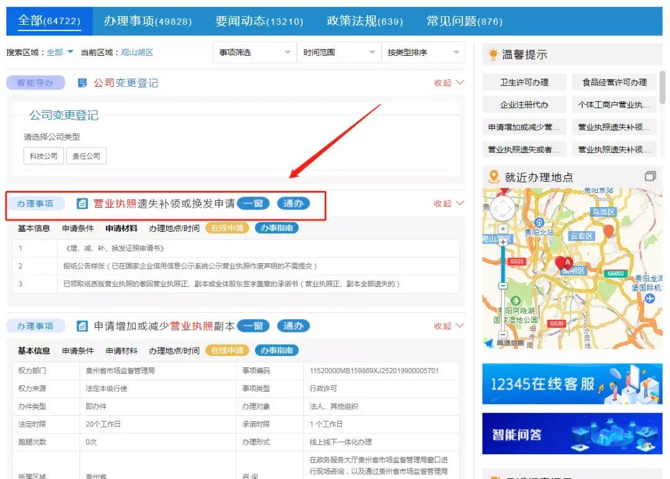The height and width of the screenshot is (479, 670).
Task: Click the map zoom slider bar
Action: pos(502,264)
